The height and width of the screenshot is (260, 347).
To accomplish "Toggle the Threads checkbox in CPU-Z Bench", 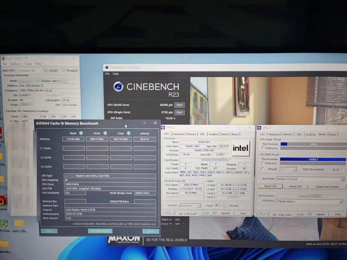I will point(262,169).
